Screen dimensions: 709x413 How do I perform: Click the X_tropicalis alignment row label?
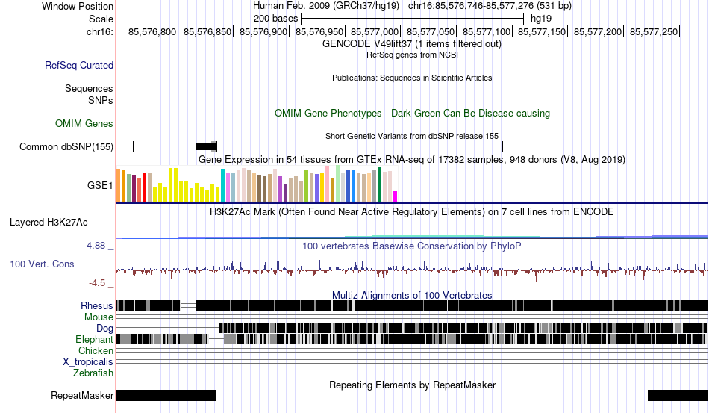[x=88, y=362]
